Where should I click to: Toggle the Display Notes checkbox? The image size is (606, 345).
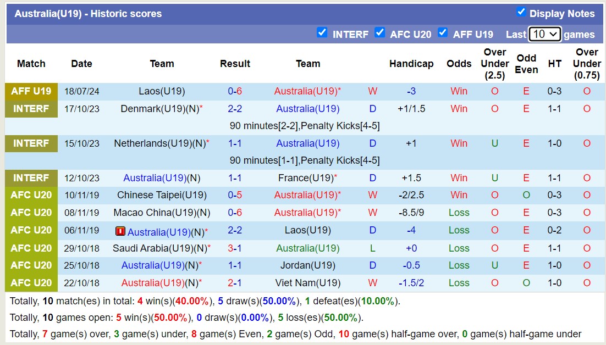pos(521,12)
